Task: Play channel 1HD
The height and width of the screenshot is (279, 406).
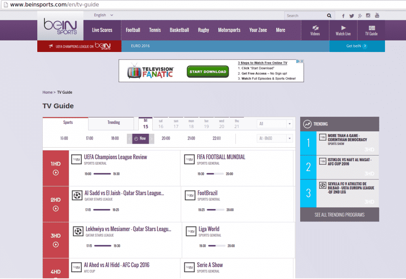Action: [56, 173]
